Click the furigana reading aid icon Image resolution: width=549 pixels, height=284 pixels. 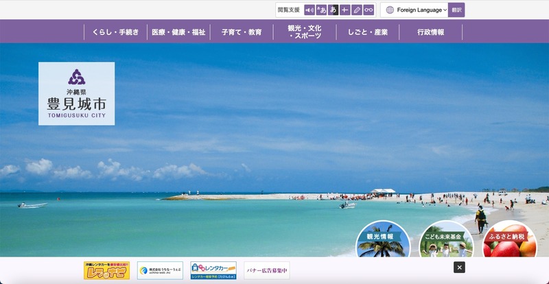[321, 10]
